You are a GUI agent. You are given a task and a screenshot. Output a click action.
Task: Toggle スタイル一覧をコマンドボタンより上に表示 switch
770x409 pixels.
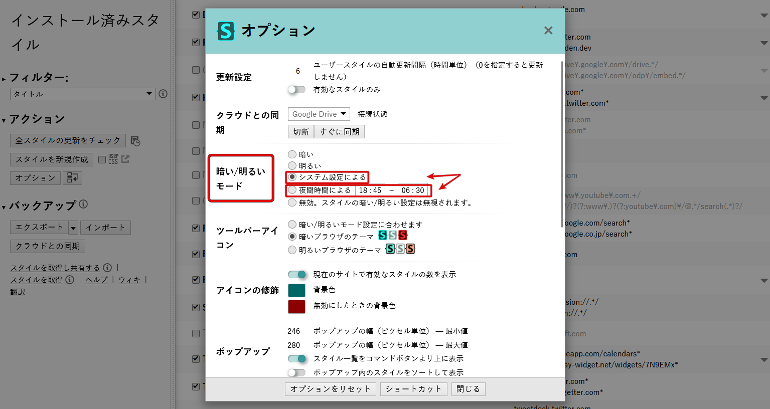click(297, 358)
